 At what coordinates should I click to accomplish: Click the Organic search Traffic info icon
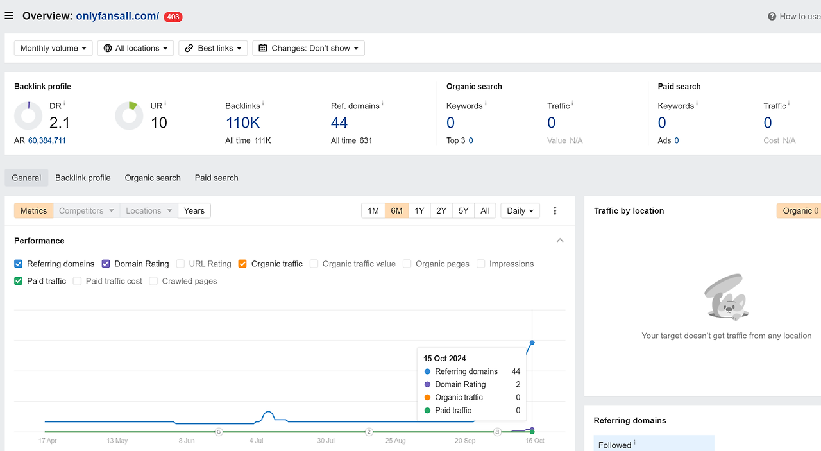(573, 104)
